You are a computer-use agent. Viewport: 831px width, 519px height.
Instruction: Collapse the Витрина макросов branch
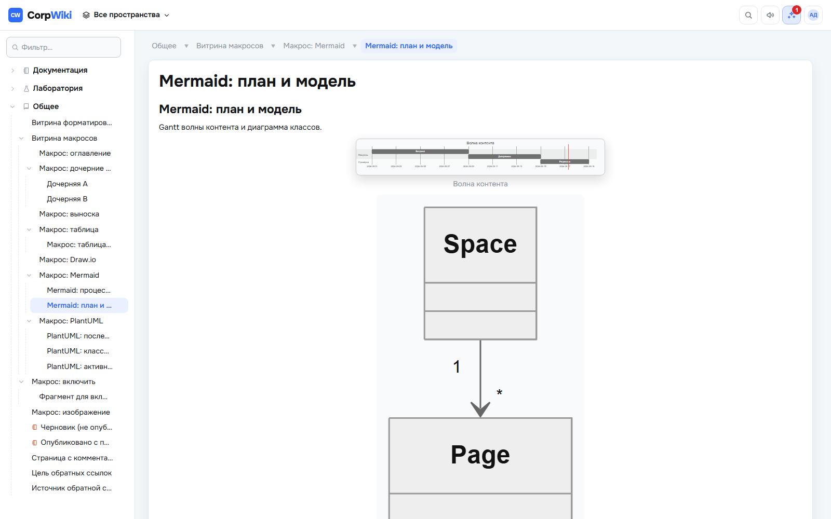[21, 138]
